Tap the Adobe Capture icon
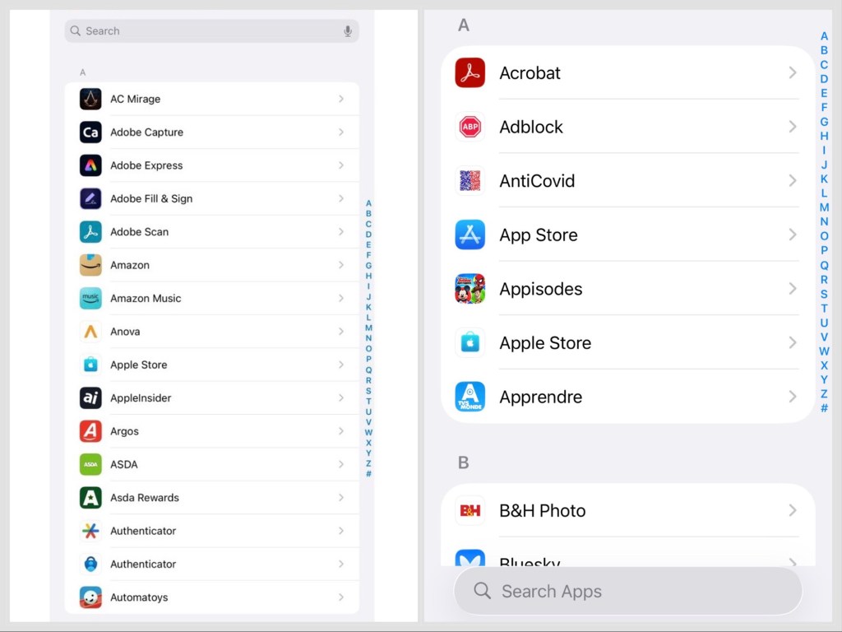 coord(90,132)
